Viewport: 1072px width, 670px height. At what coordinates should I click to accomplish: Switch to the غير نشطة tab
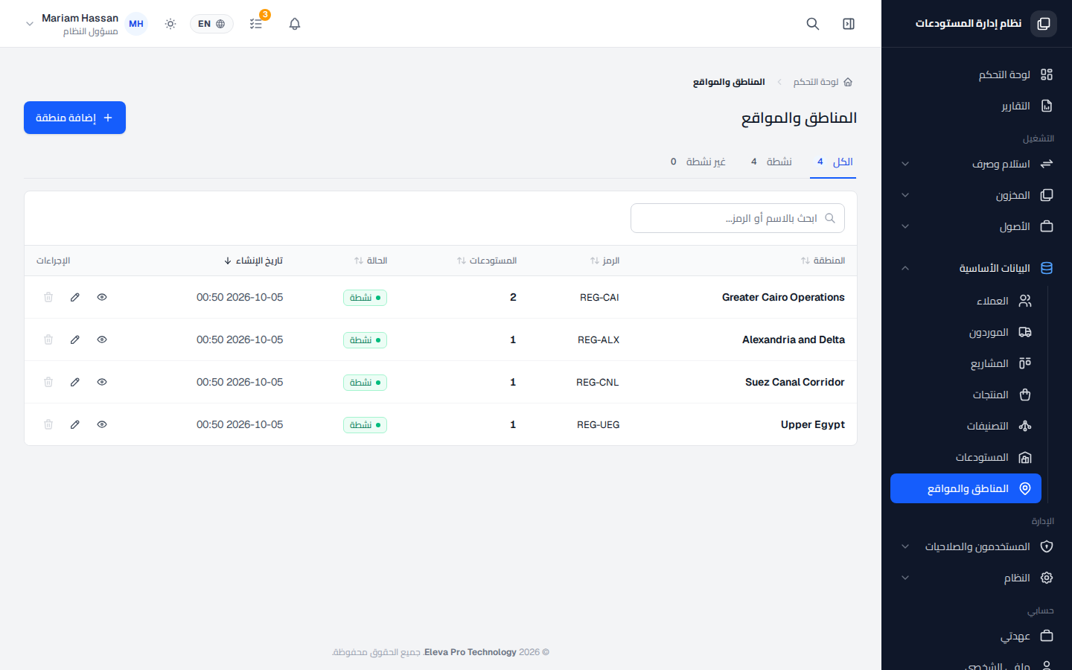698,162
